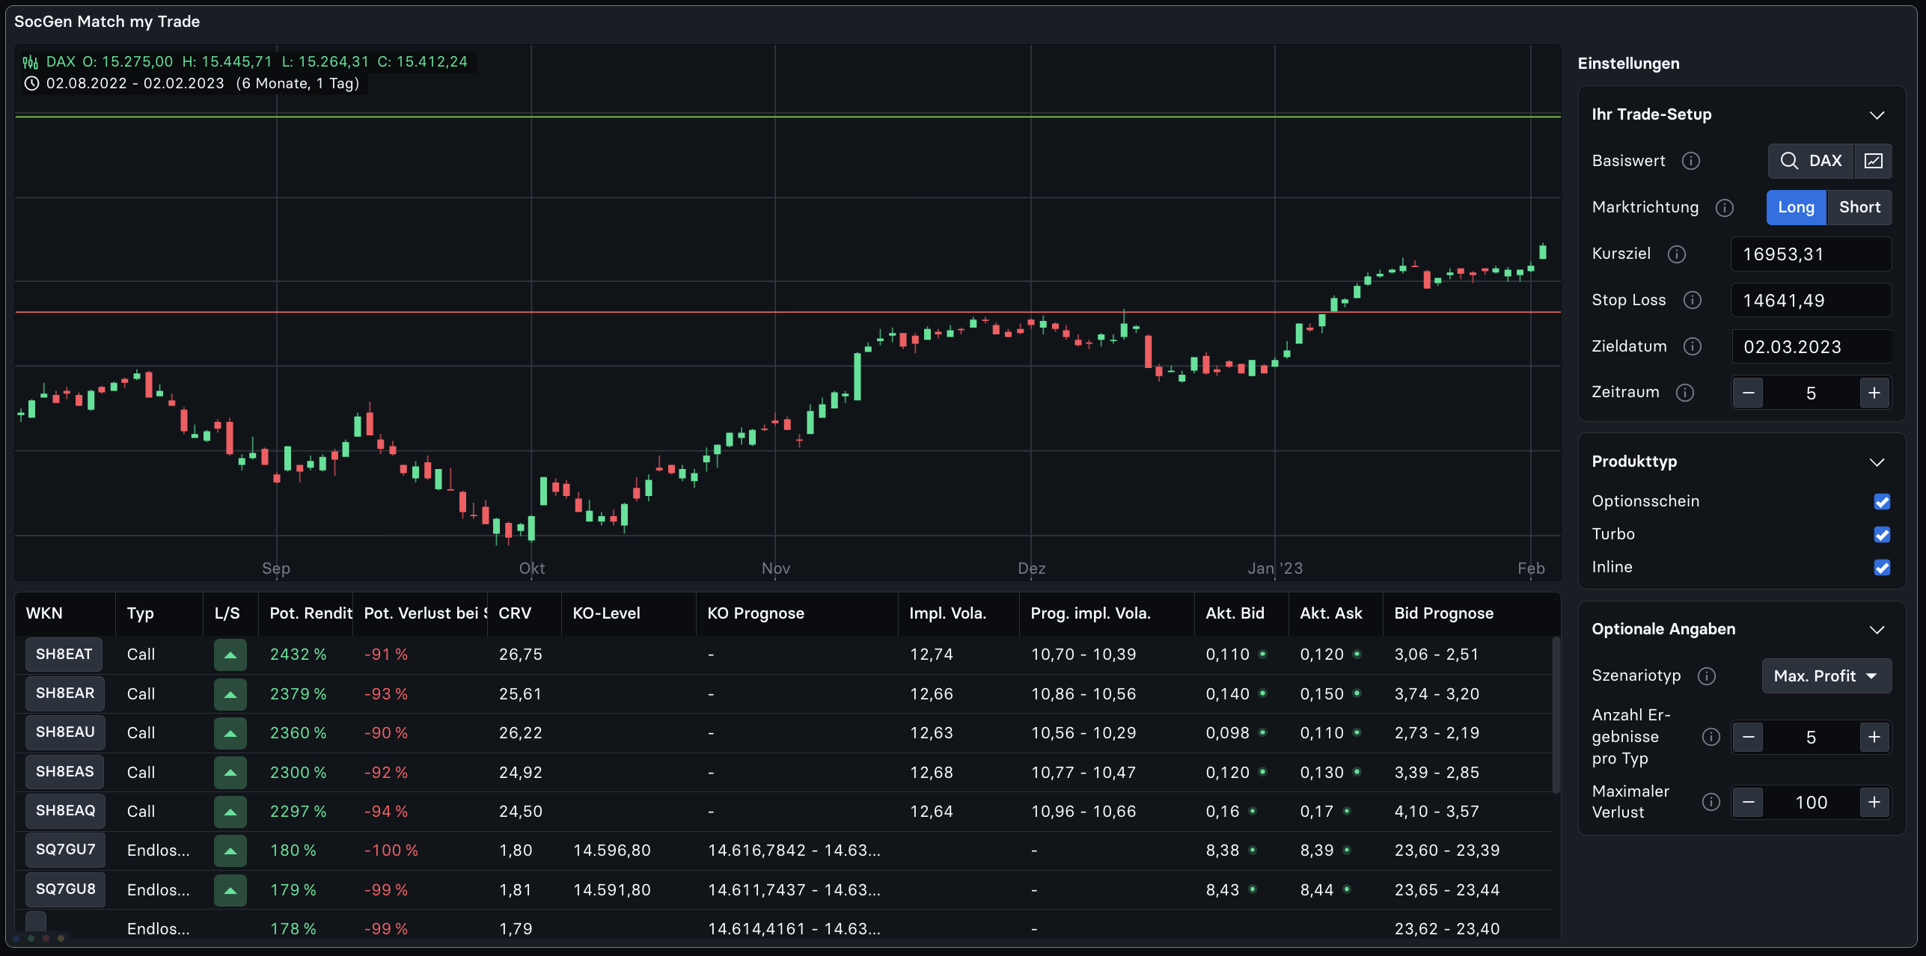Viewport: 1926px width, 956px height.
Task: Click the Kursziel input field 16953,31
Action: coord(1811,254)
